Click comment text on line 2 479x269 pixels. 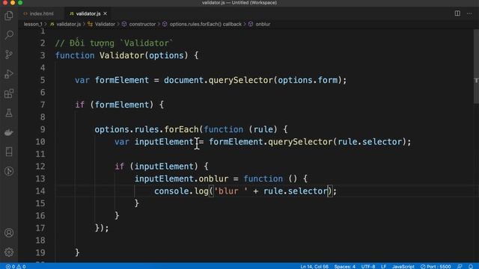[114, 43]
